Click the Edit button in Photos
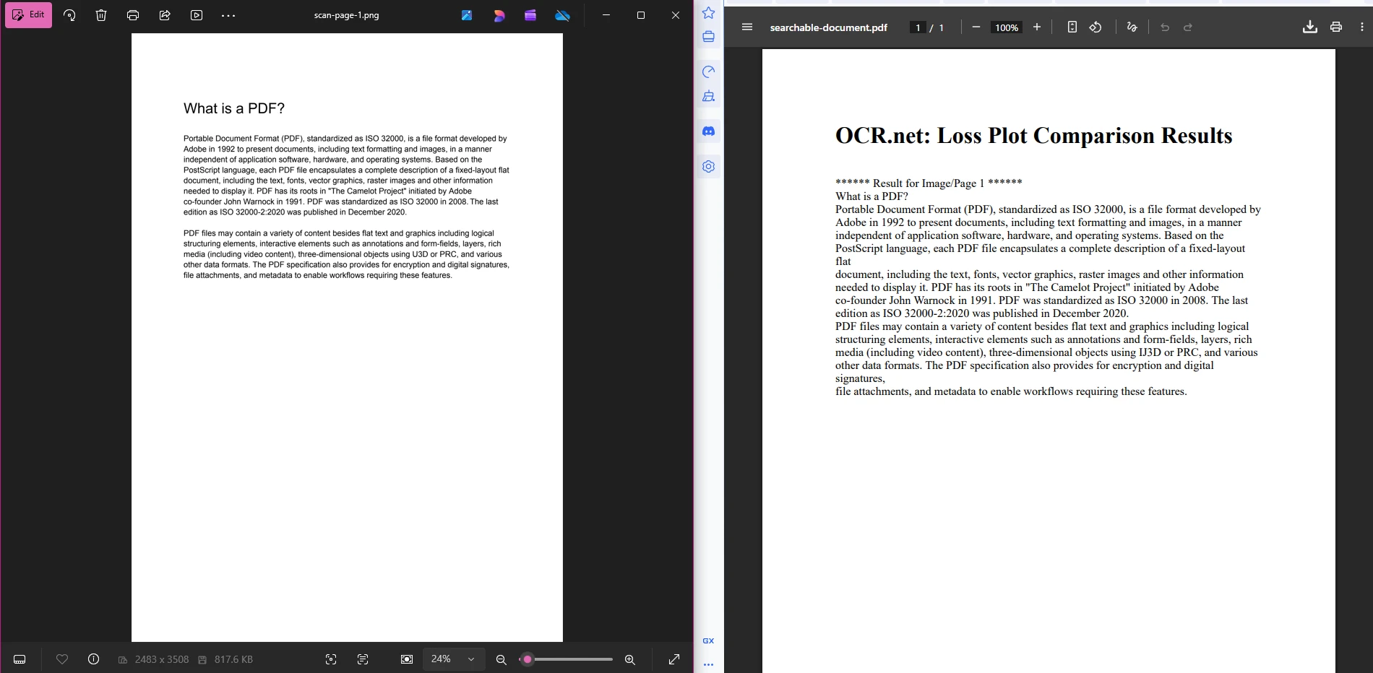The image size is (1373, 673). [x=29, y=14]
